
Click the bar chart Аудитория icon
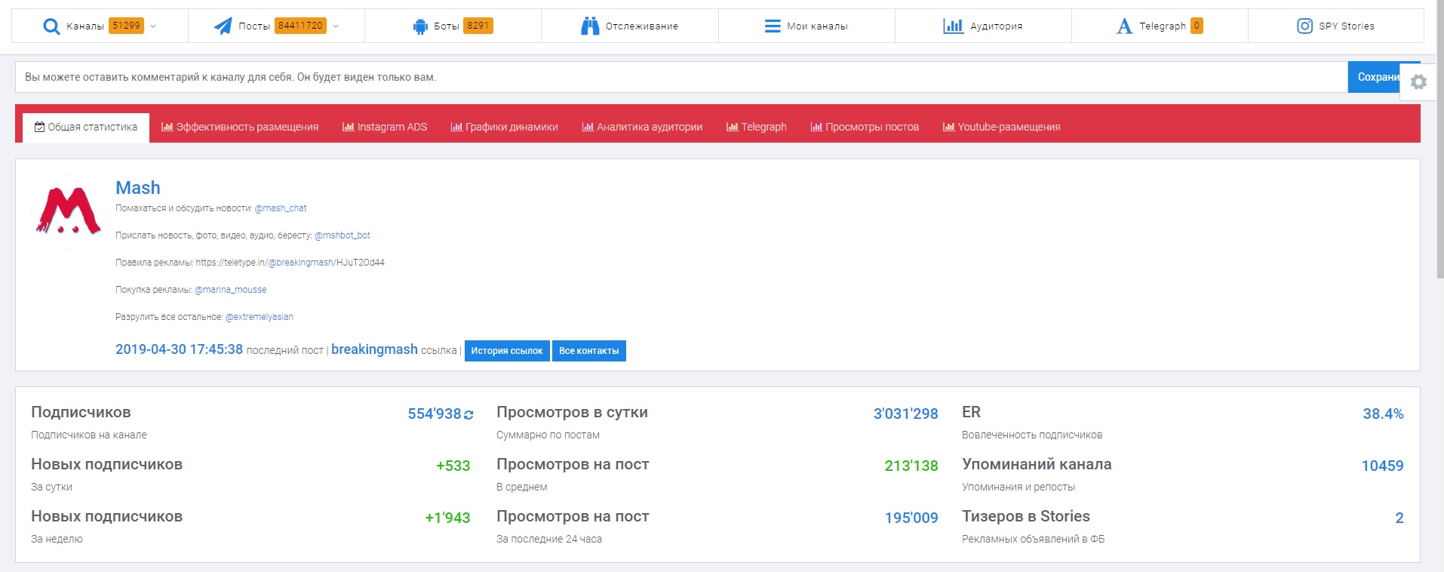(x=954, y=26)
